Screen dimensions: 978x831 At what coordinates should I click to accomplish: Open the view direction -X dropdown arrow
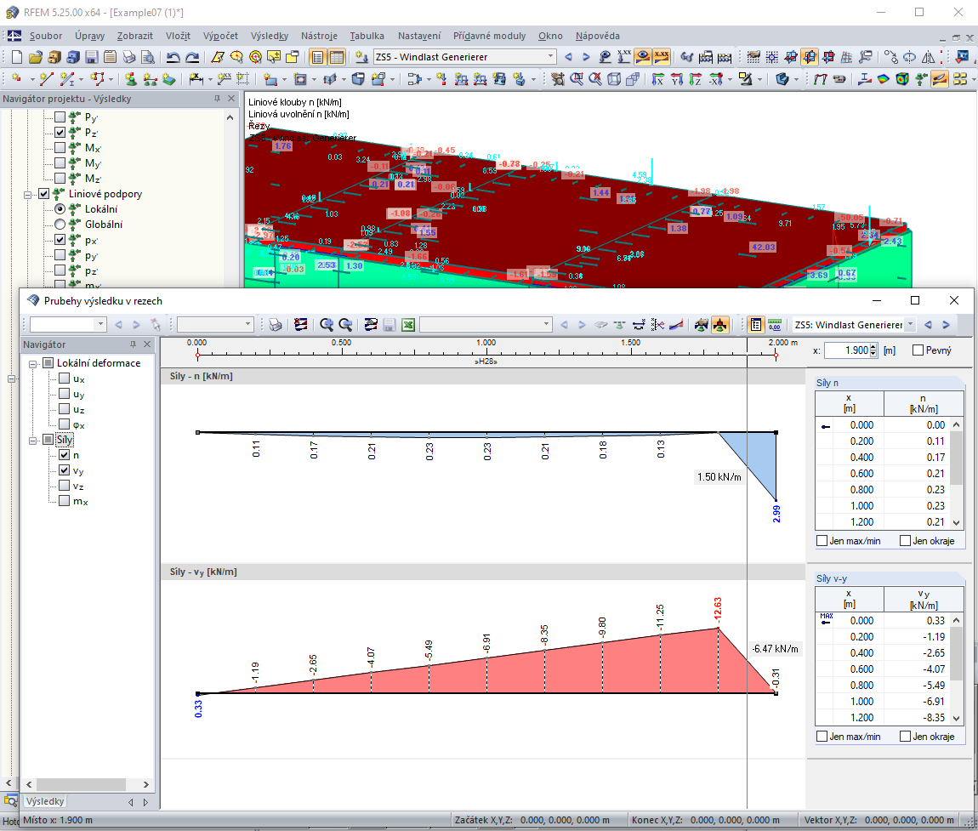[x=730, y=80]
